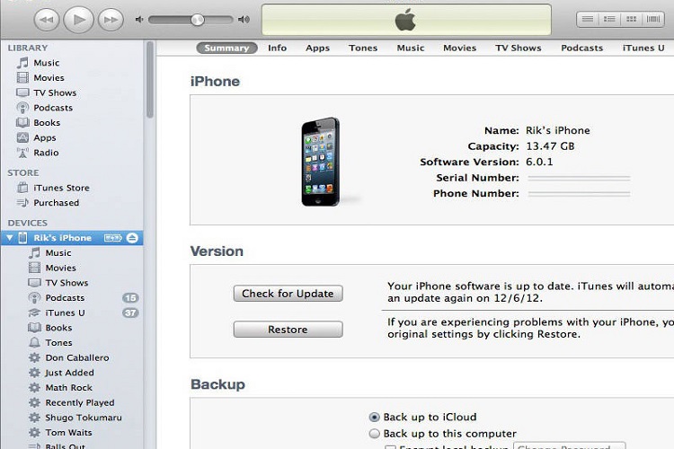Click the Math Rock gear icon
This screenshot has width=674, height=449.
pos(34,388)
